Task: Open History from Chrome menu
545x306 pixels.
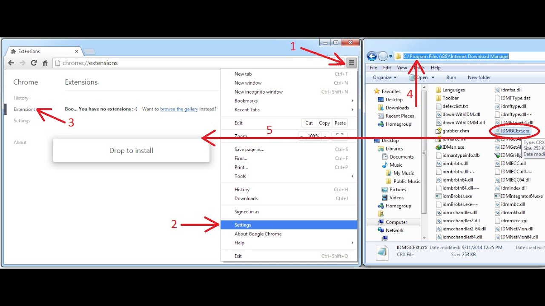Action: pos(289,190)
